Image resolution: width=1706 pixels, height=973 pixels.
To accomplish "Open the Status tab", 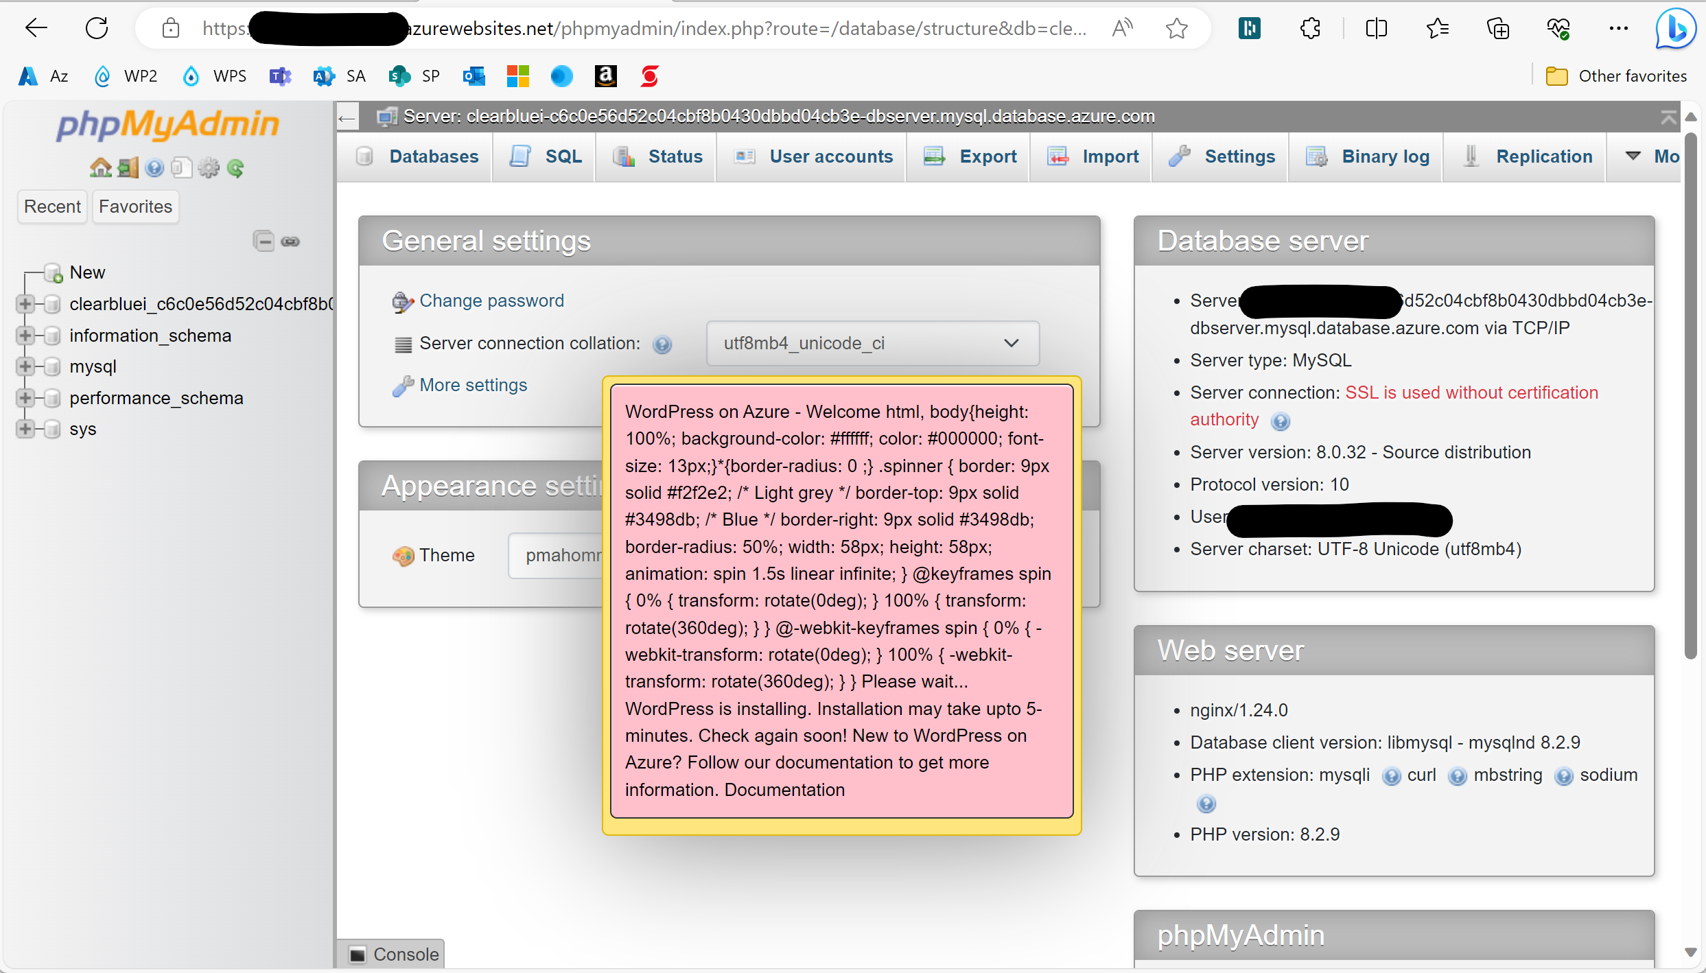I will click(657, 156).
